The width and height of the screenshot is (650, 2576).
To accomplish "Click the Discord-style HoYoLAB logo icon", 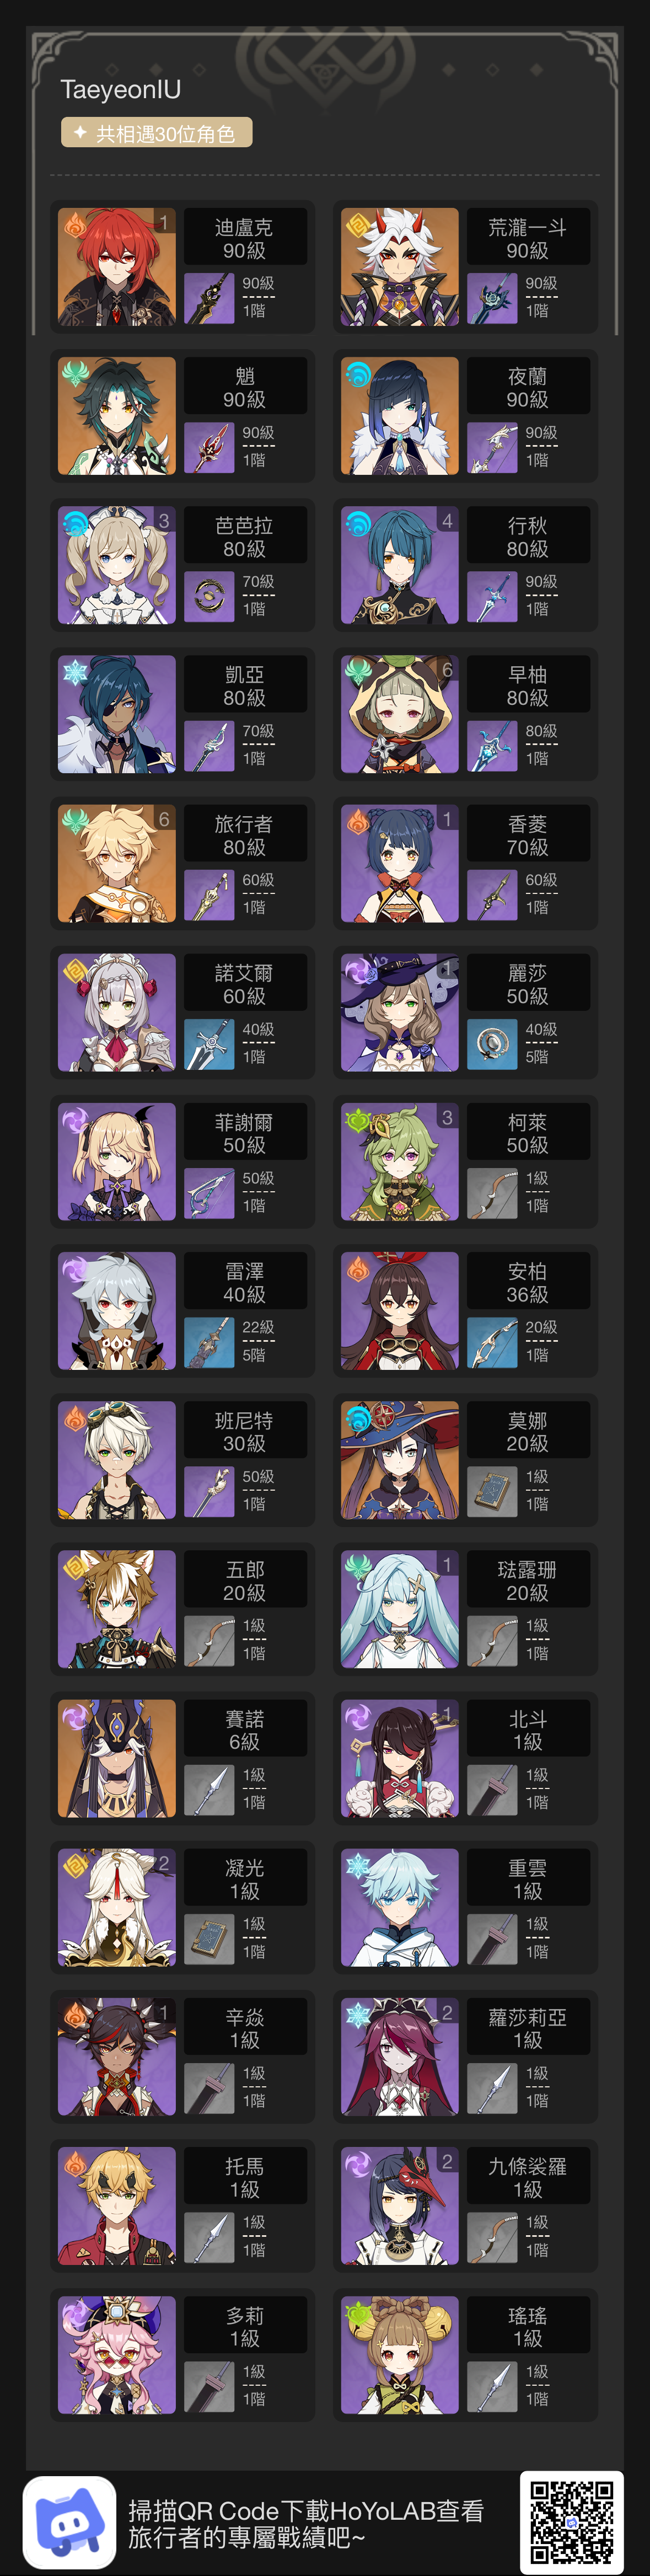I will click(69, 2522).
